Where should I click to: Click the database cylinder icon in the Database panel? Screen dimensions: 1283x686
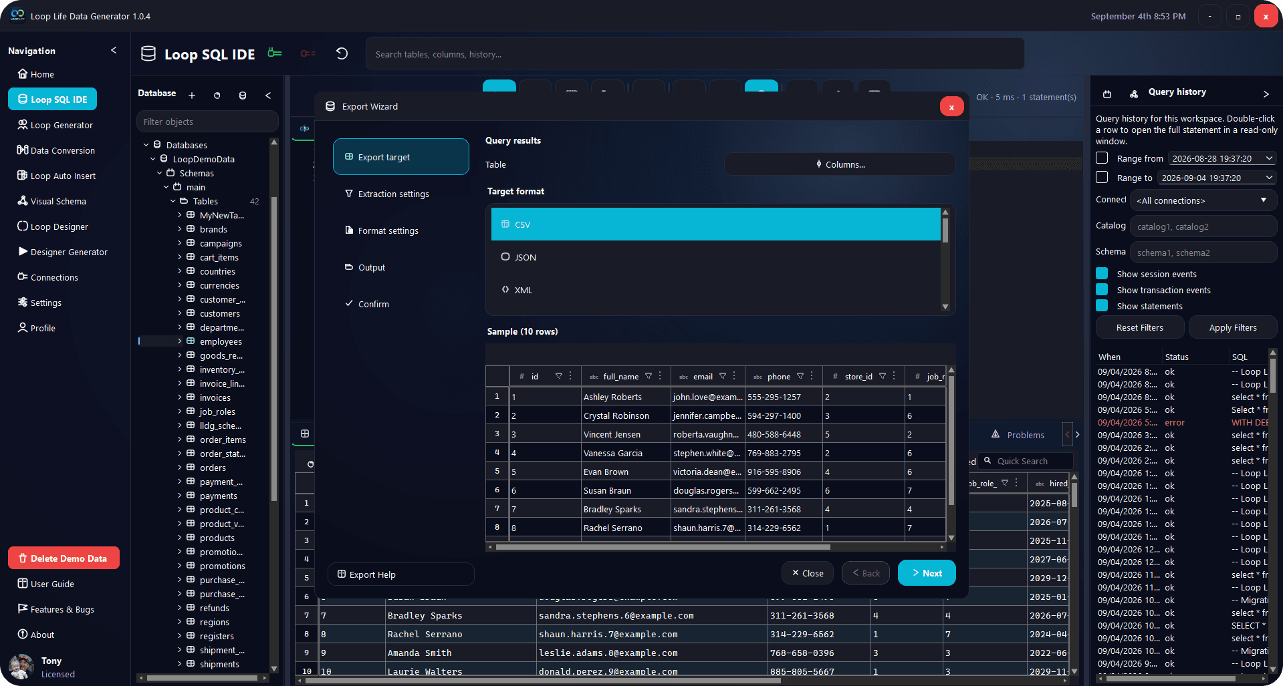243,96
